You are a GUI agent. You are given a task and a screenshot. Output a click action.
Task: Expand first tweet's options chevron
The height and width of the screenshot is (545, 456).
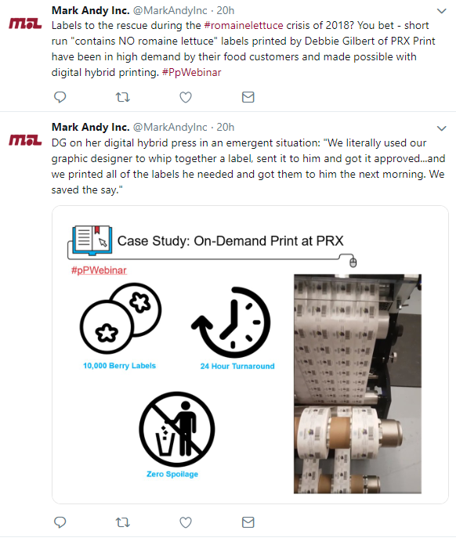pos(441,11)
